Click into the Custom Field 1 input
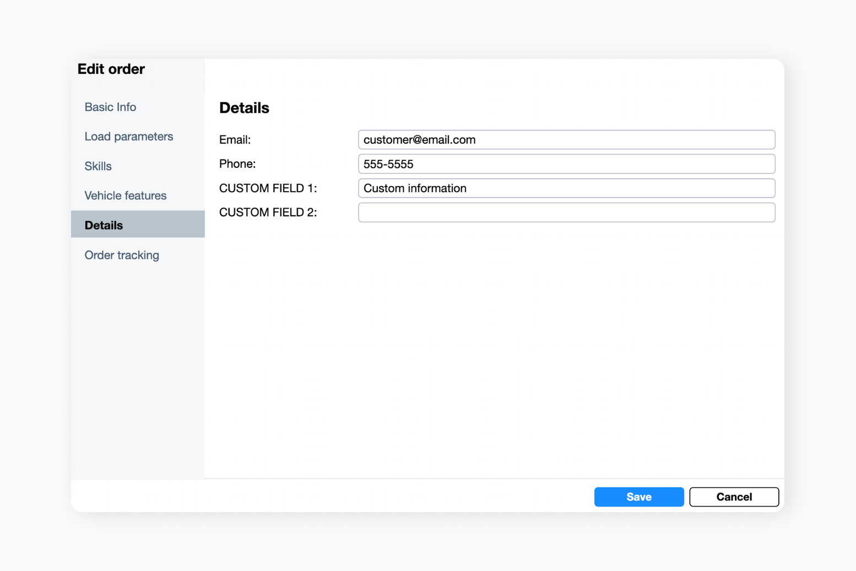Screen dimensions: 856x571 click(566, 188)
